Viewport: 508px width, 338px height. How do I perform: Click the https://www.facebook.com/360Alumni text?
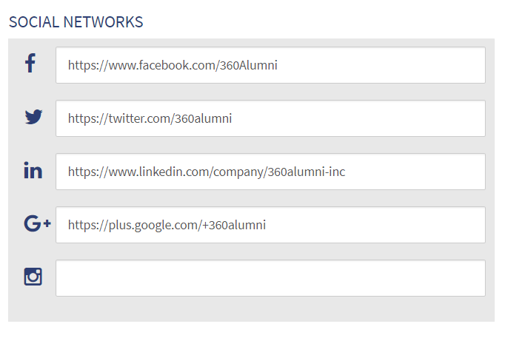(172, 65)
